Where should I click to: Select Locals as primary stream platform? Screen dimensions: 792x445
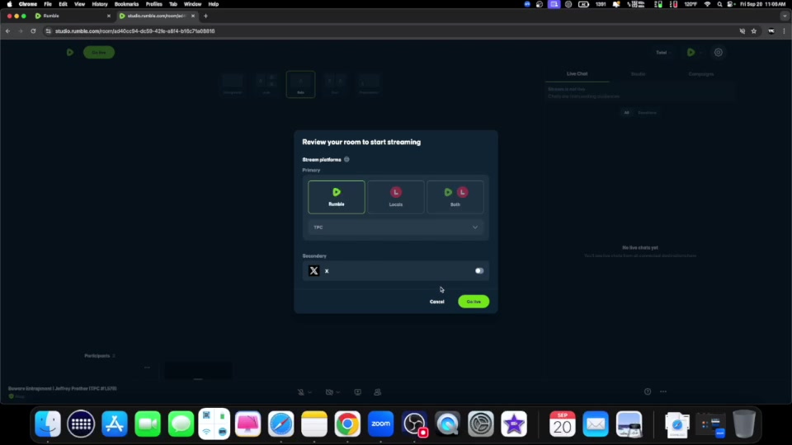point(396,197)
